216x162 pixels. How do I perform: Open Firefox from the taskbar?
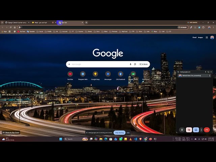pyautogui.click(x=150, y=139)
